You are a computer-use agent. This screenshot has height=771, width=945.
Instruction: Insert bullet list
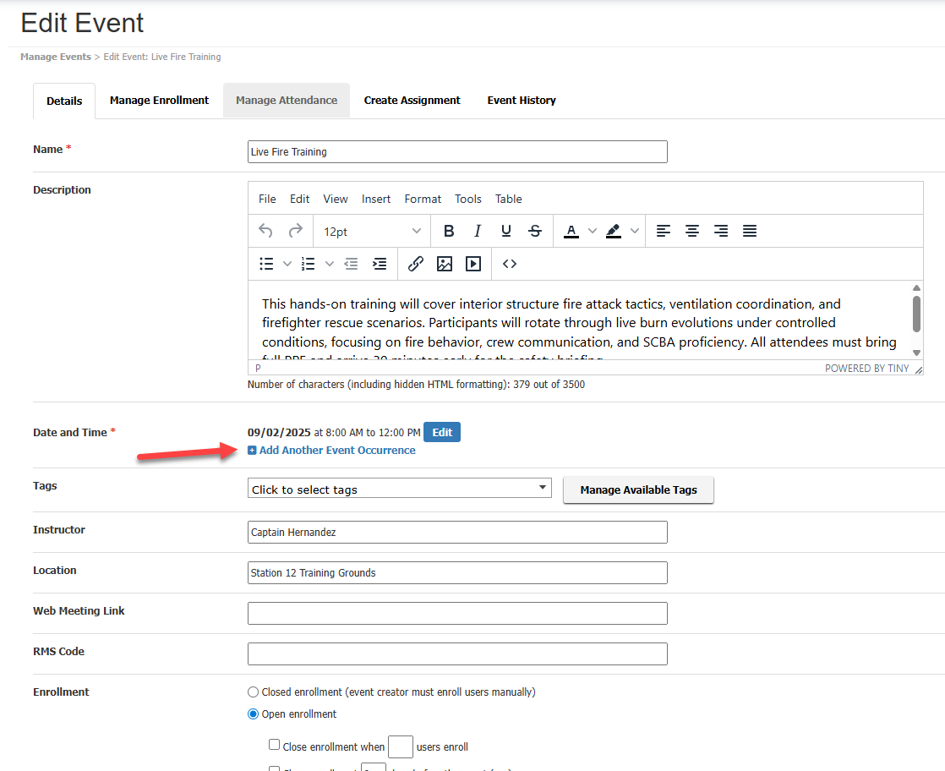tap(266, 264)
